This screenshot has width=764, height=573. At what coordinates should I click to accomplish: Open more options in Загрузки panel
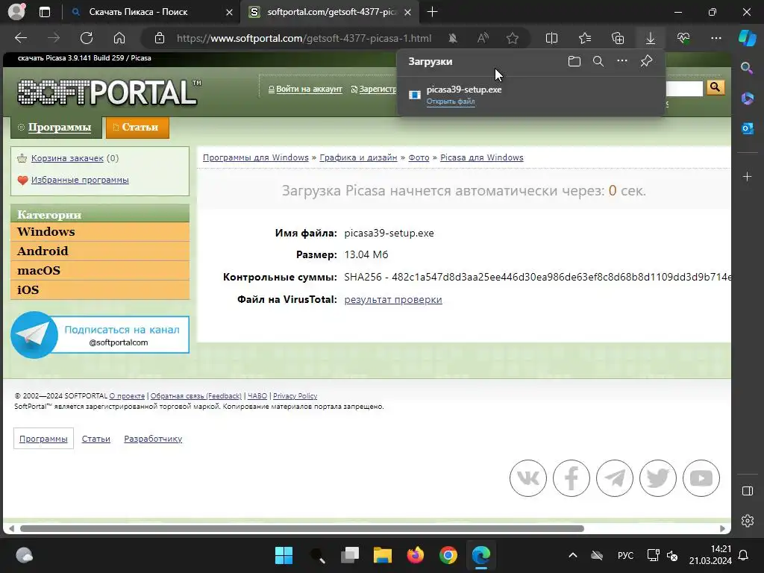tap(622, 61)
